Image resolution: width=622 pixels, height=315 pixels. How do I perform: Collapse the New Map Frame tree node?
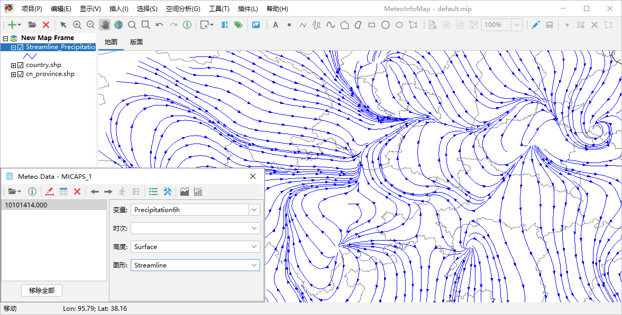tap(5, 39)
